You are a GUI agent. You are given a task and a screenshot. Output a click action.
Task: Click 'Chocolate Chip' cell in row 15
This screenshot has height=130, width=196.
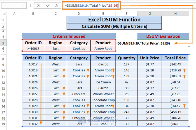point(103,100)
